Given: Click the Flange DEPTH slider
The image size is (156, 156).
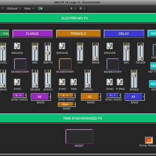Looking at the screenshot, I should pos(48,51).
